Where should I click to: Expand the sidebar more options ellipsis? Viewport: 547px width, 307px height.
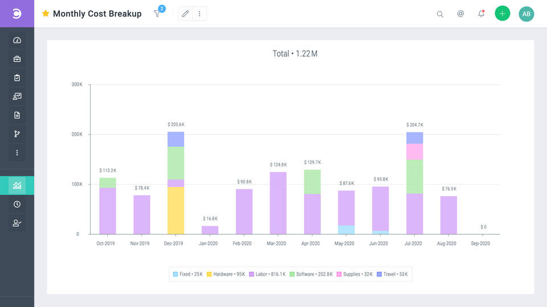tap(17, 153)
